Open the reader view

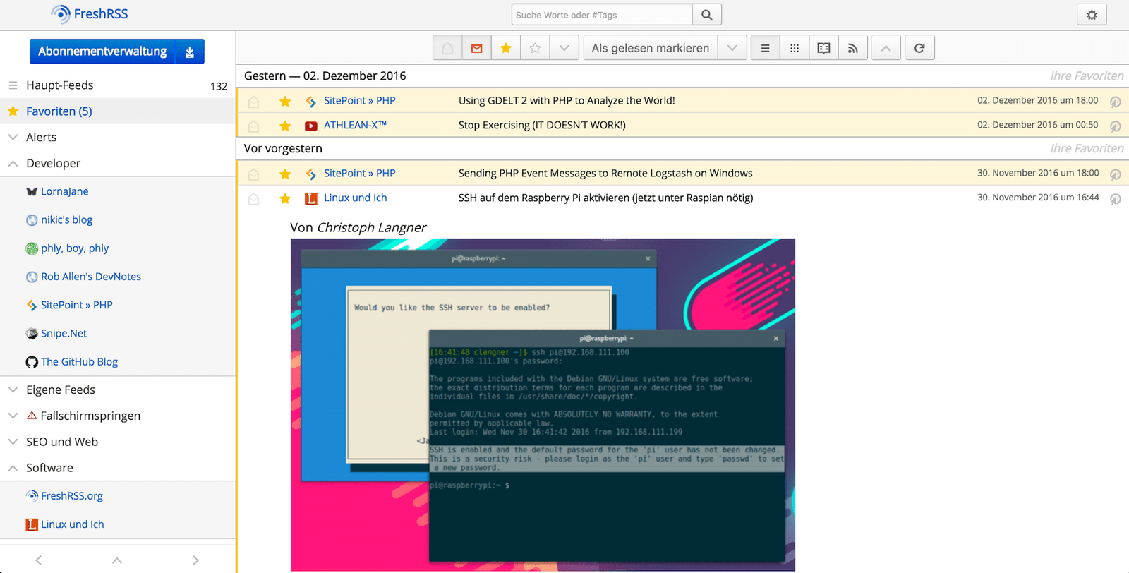click(x=823, y=48)
